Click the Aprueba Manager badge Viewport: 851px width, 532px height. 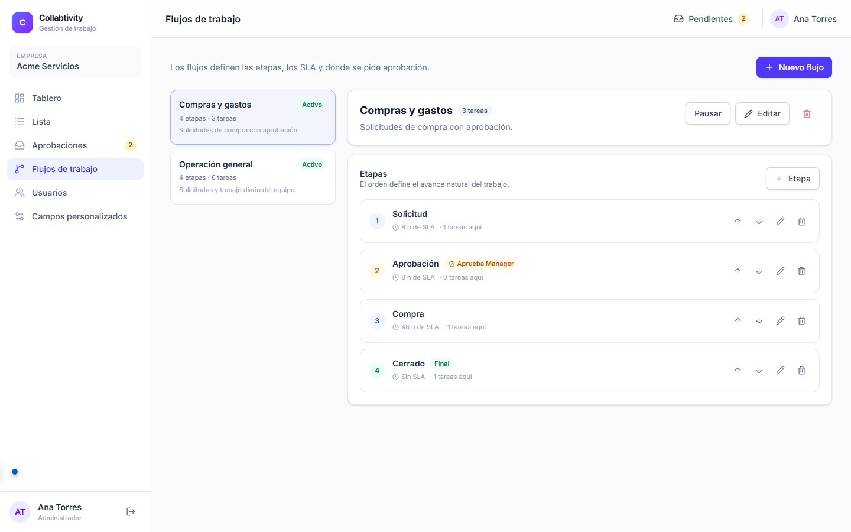(x=481, y=264)
